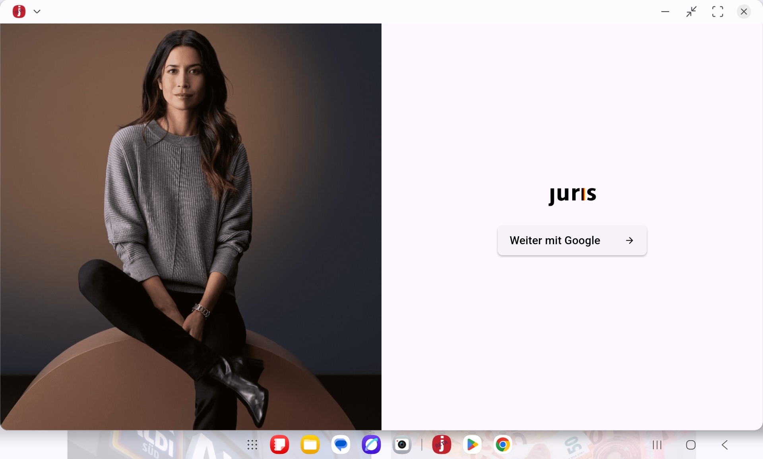
Task: Launch the red notes app from the taskbar
Action: 280,445
